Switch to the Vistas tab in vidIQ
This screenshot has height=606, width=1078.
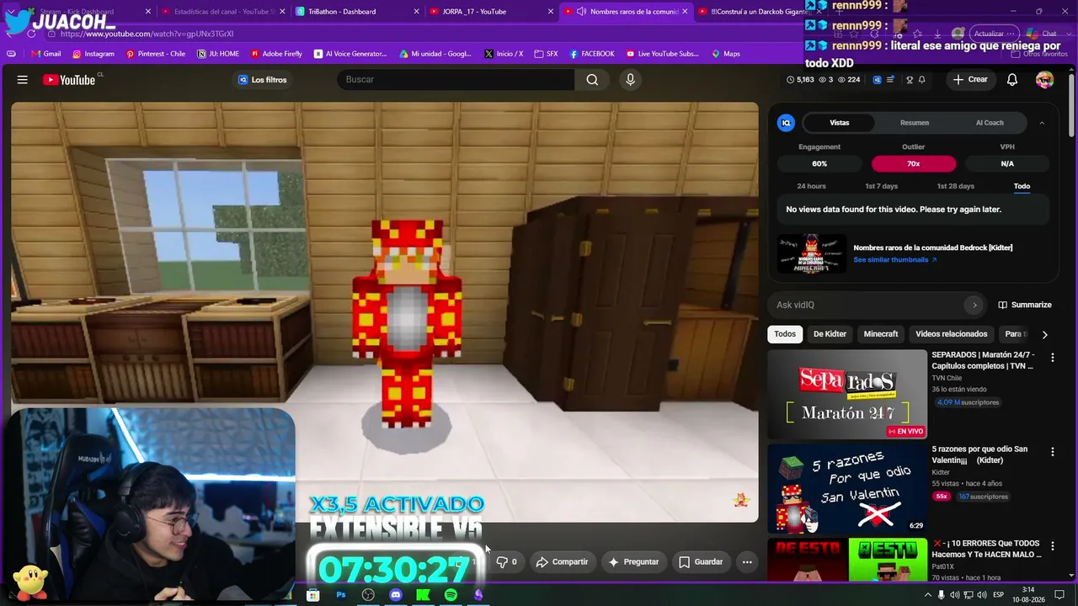click(x=840, y=123)
